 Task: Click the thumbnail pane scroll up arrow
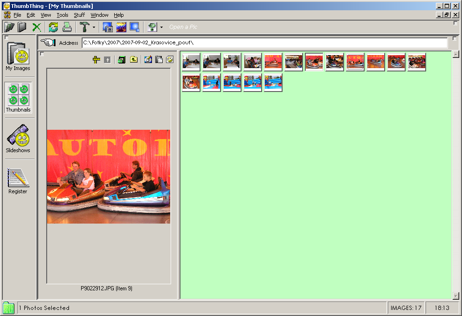click(x=455, y=54)
